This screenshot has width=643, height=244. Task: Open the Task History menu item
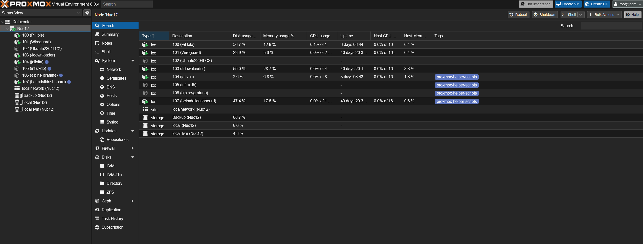(115, 219)
